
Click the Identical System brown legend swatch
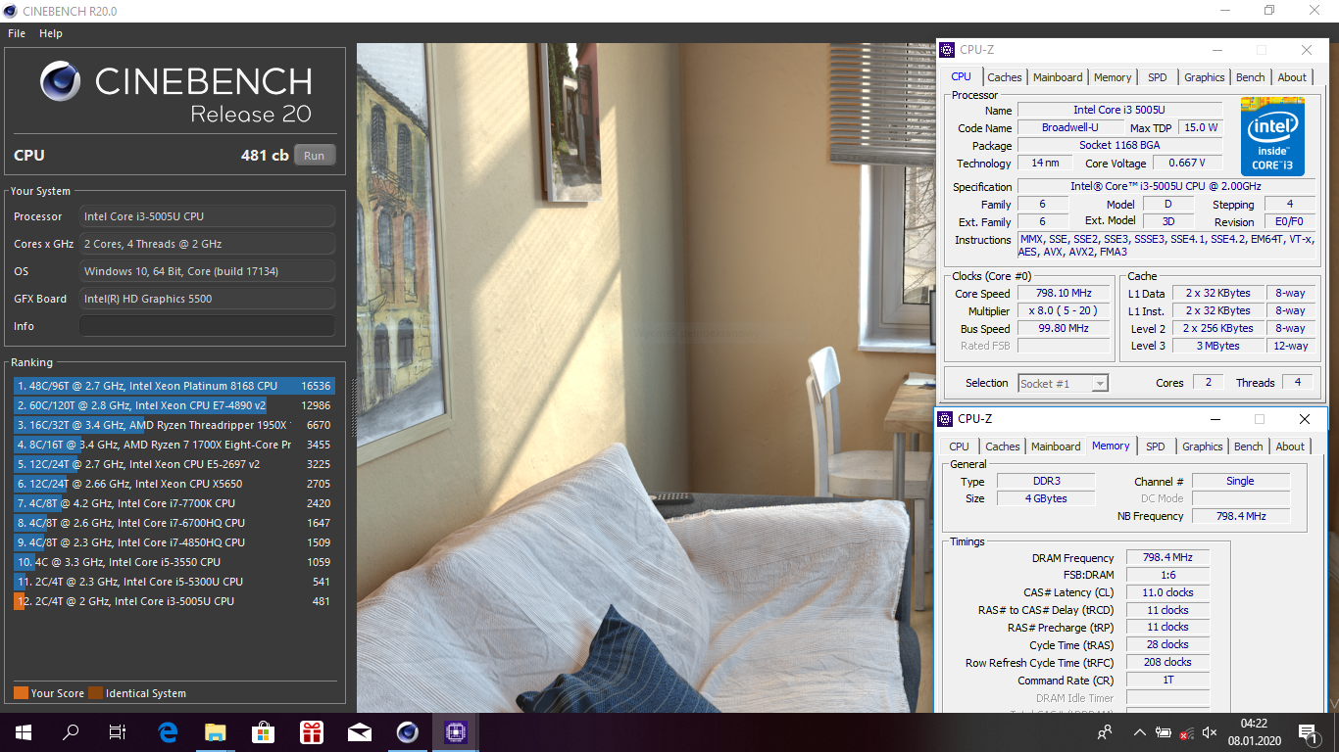(95, 693)
